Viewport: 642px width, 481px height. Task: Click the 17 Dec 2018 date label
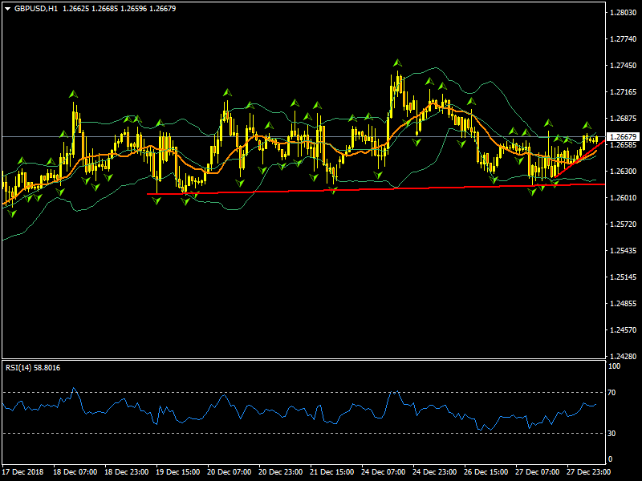23,472
